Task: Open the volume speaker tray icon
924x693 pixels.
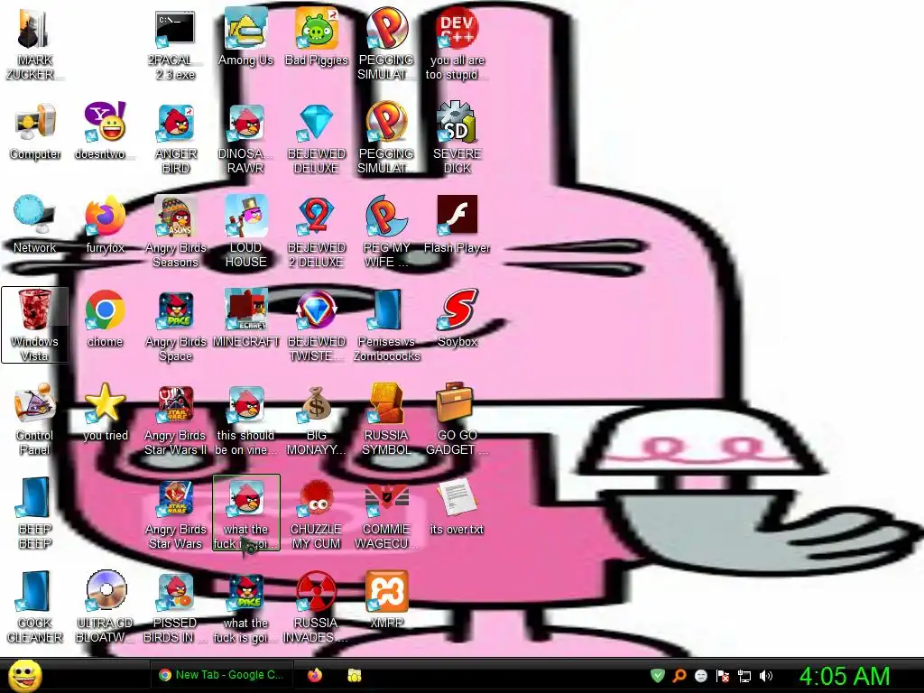Action: pos(766,676)
